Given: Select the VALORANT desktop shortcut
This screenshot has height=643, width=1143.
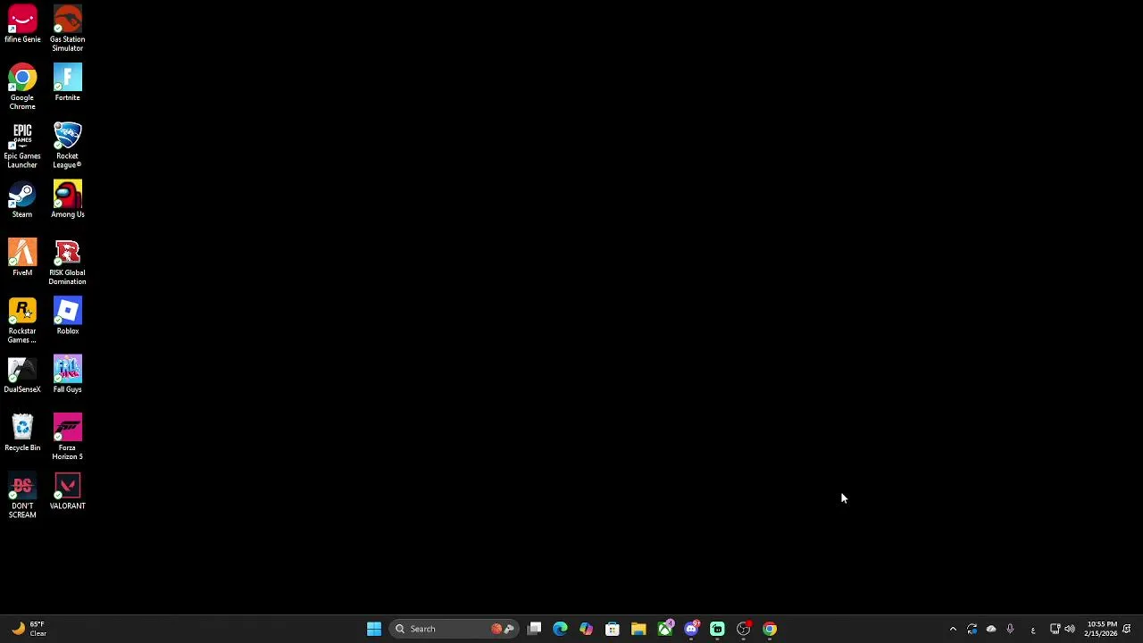Looking at the screenshot, I should [x=67, y=491].
